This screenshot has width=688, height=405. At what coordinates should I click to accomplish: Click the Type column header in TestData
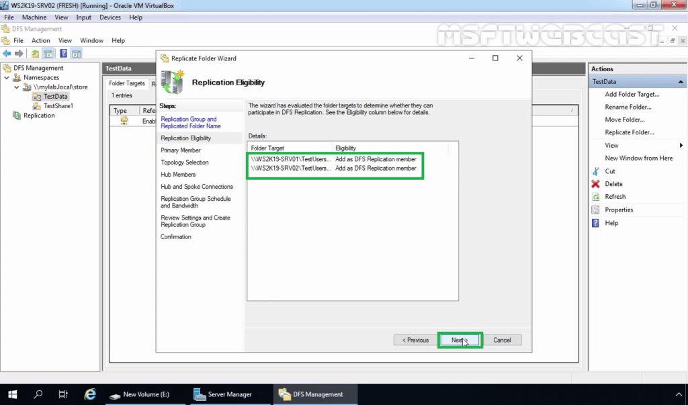pos(124,111)
